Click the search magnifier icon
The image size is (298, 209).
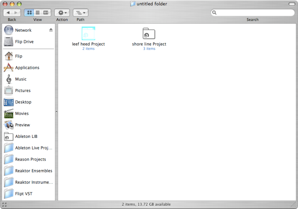click(214, 13)
